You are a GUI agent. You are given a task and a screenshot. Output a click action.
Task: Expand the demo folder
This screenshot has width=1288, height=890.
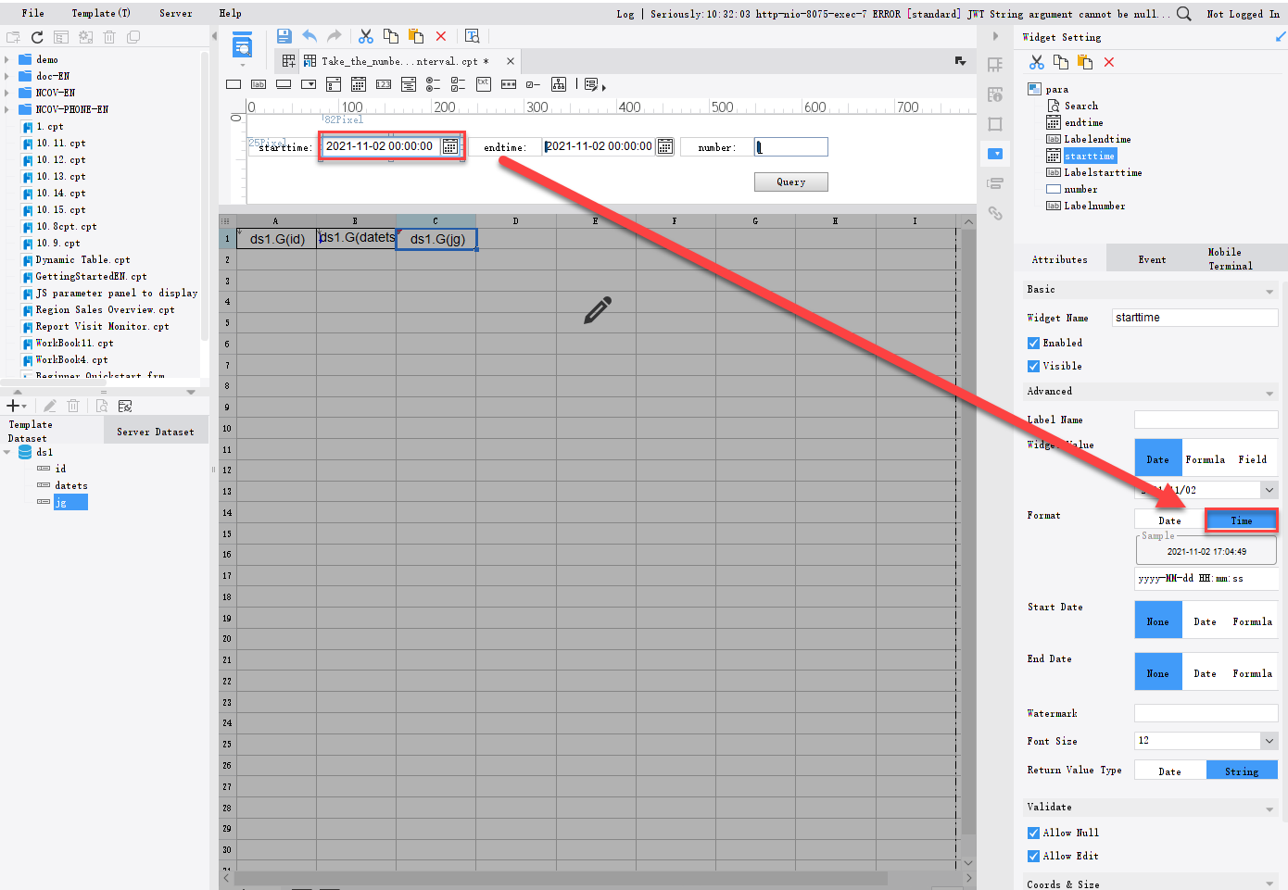click(7, 59)
